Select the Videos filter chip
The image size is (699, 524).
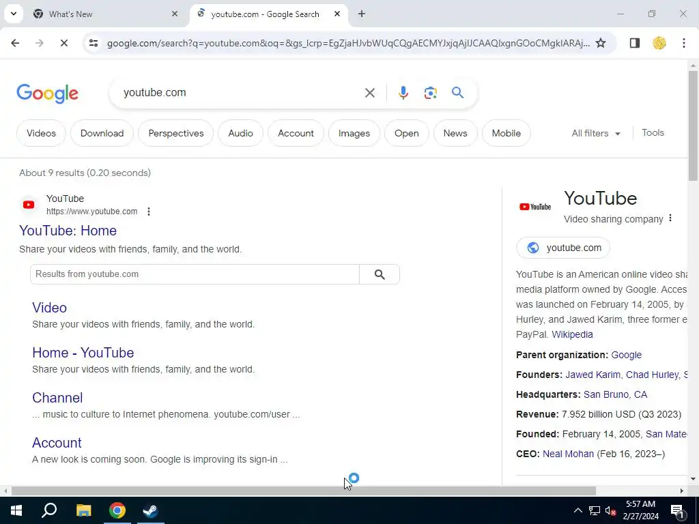pos(41,133)
